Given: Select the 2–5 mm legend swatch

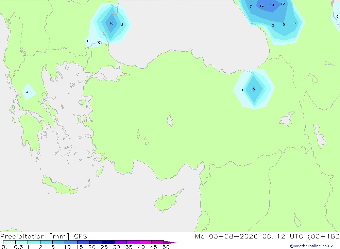Looking at the screenshot, I should (x=46, y=242).
